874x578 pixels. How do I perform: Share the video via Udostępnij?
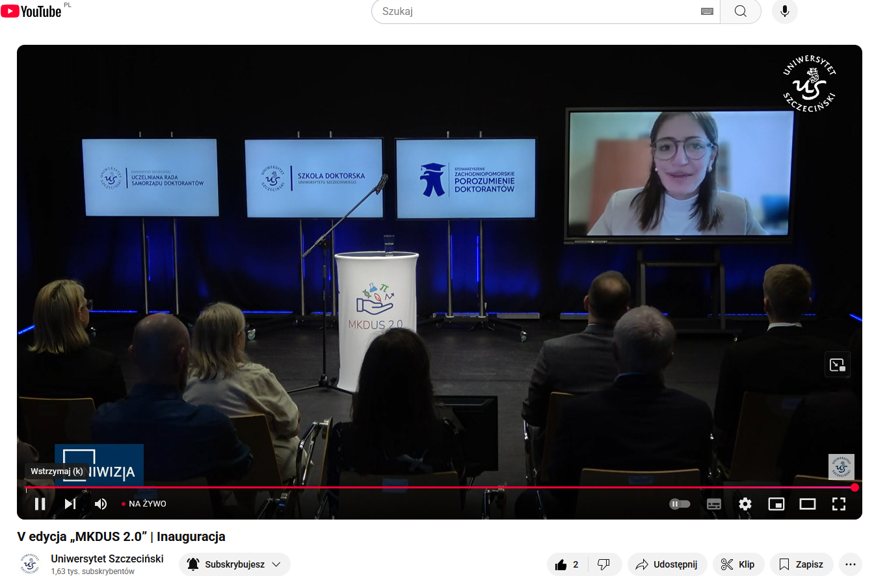[666, 564]
